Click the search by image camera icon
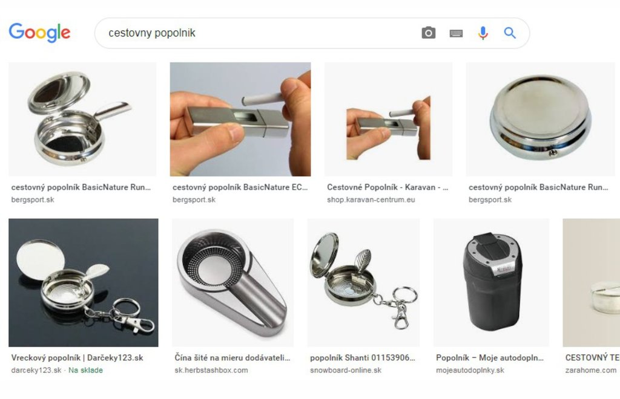This screenshot has height=399, width=620. [x=428, y=33]
